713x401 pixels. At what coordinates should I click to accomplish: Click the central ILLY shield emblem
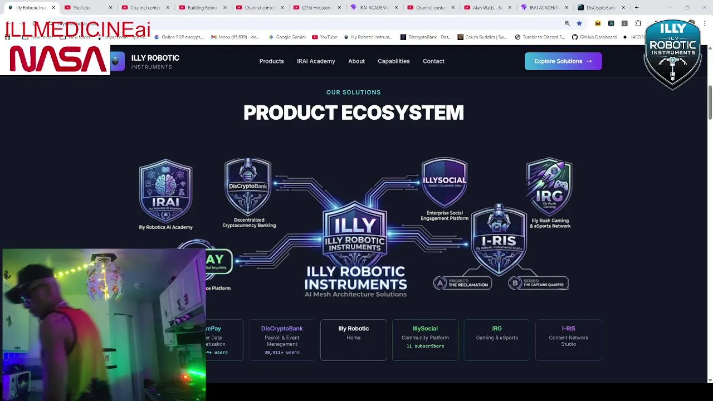coord(355,234)
